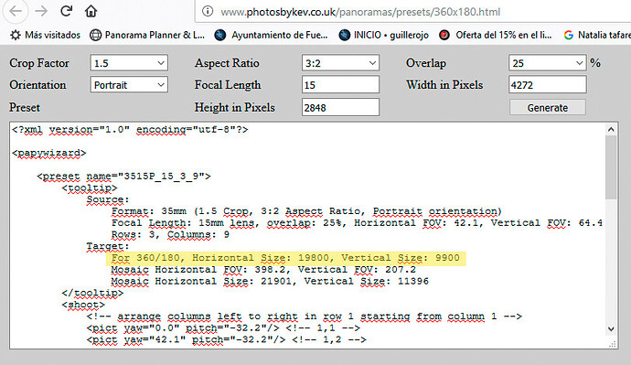Image resolution: width=631 pixels, height=365 pixels.
Task: Reload the page with the refresh icon
Action: [x=66, y=11]
